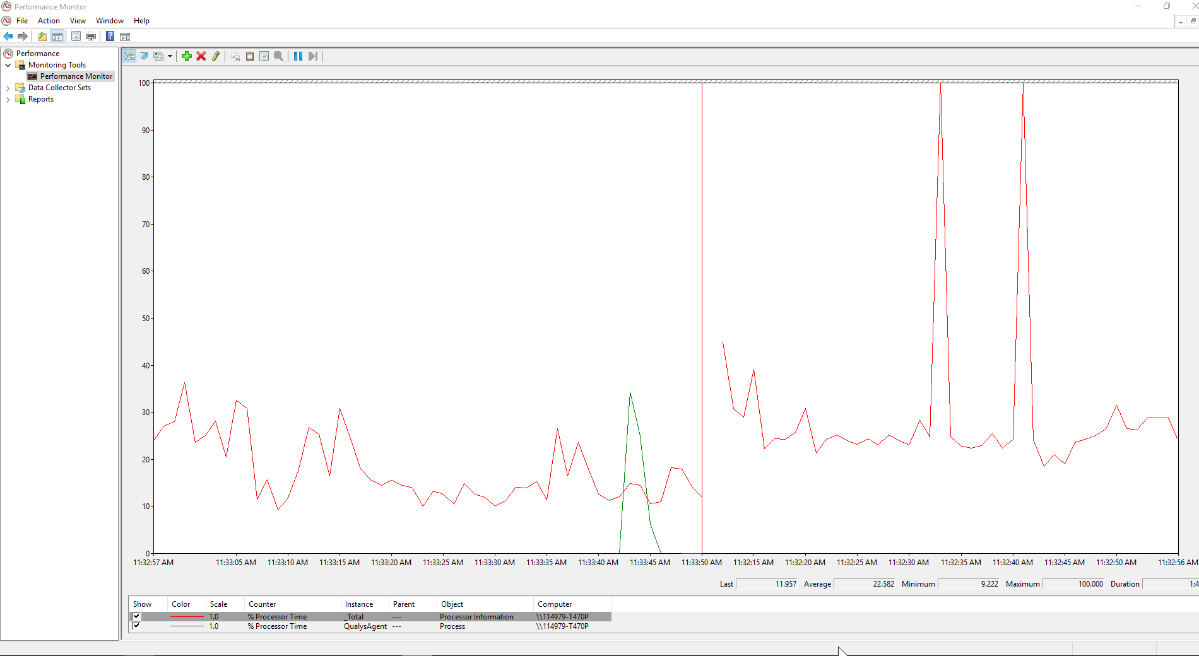1199x656 pixels.
Task: Expand the Data Collector Sets node
Action: pos(8,88)
